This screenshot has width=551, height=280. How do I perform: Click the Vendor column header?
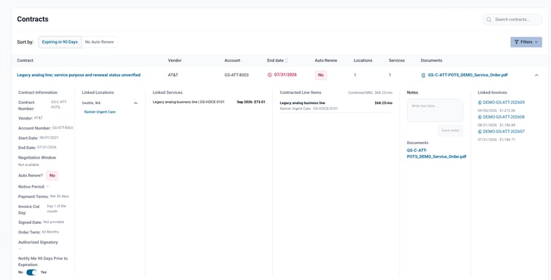pyautogui.click(x=175, y=60)
